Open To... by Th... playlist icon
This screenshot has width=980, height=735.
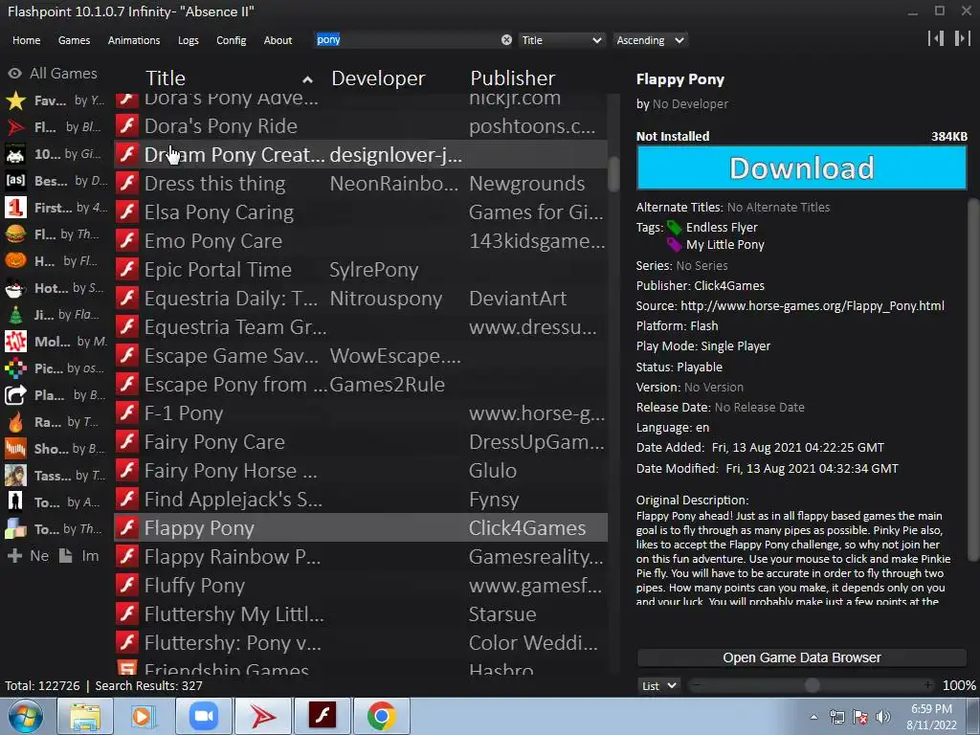15,528
